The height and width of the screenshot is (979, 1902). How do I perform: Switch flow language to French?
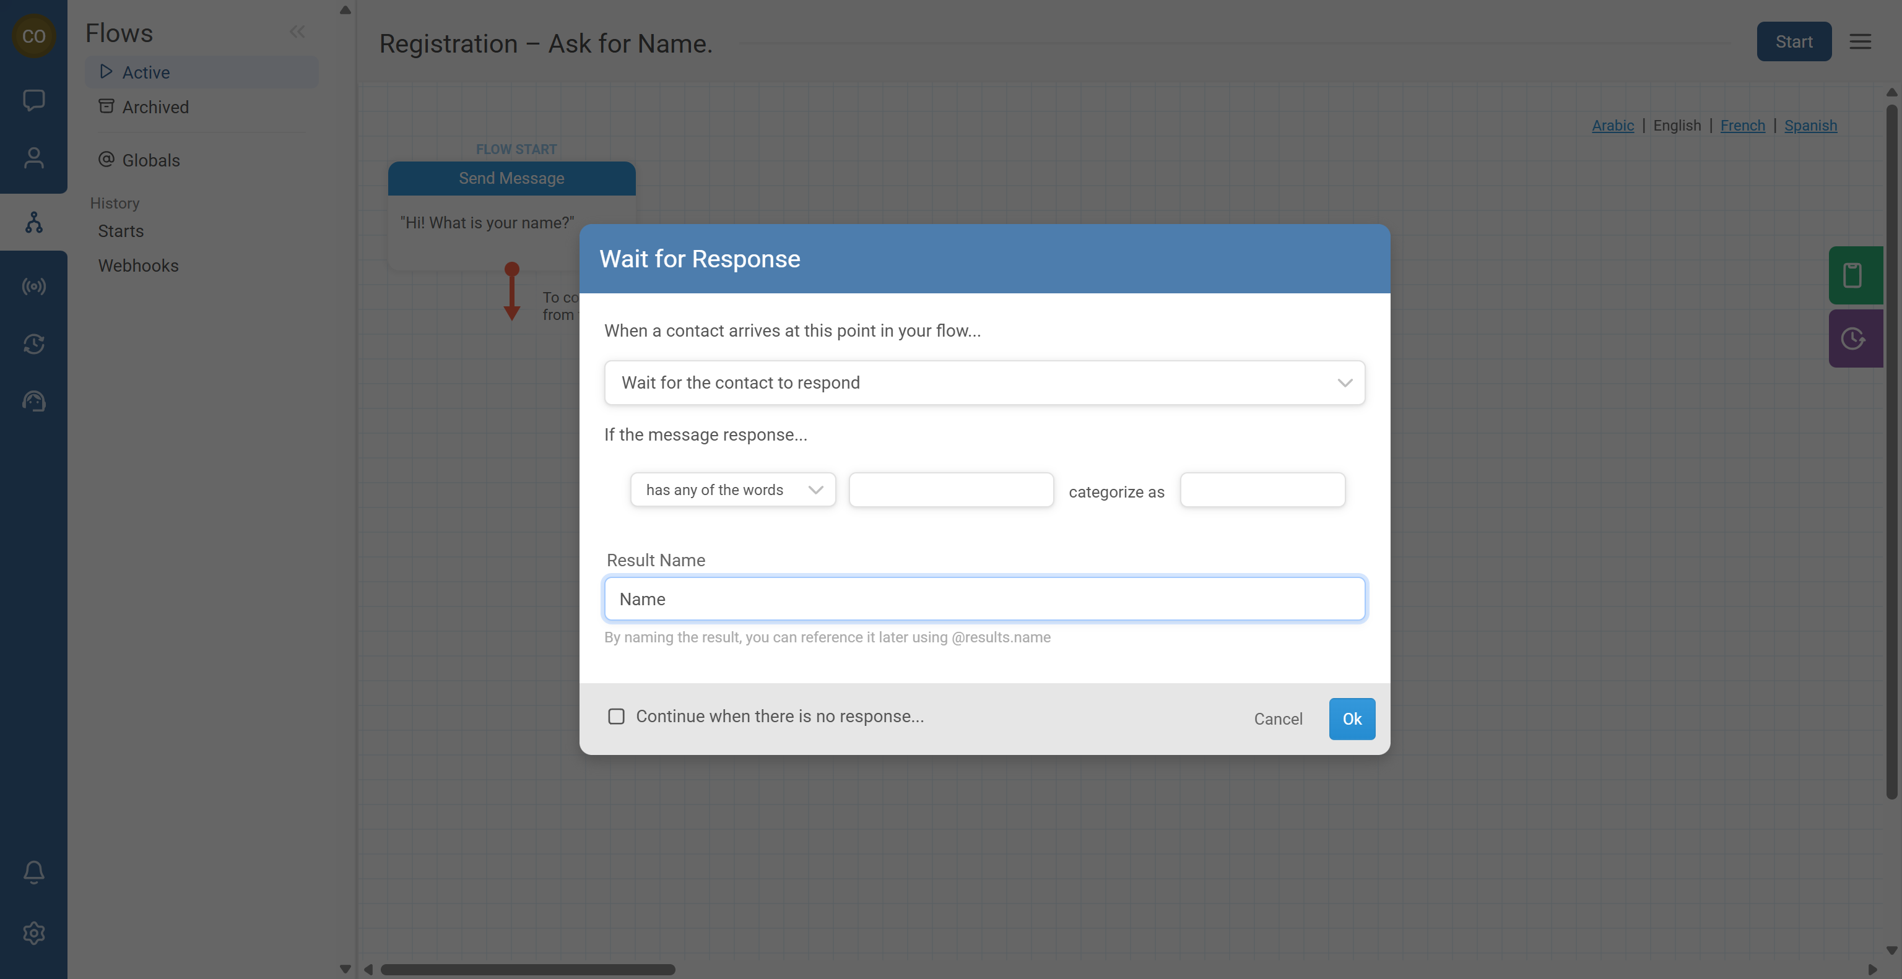[1742, 126]
